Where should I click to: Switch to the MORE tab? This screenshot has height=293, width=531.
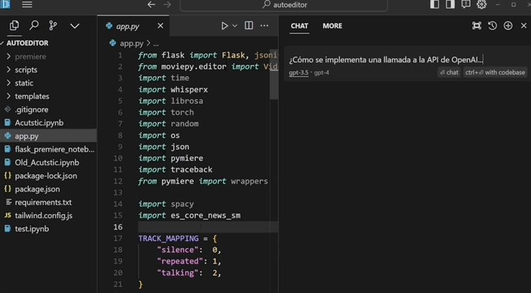[332, 26]
